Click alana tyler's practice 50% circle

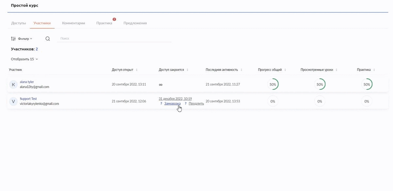[367, 84]
